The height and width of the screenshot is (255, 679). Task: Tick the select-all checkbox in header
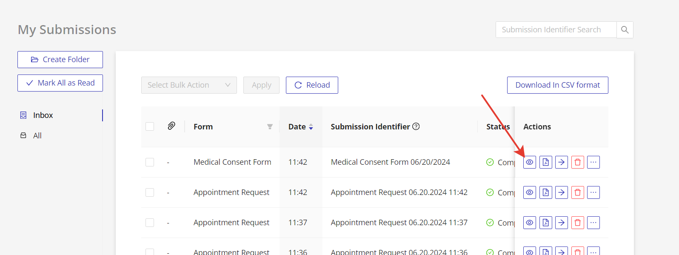150,126
